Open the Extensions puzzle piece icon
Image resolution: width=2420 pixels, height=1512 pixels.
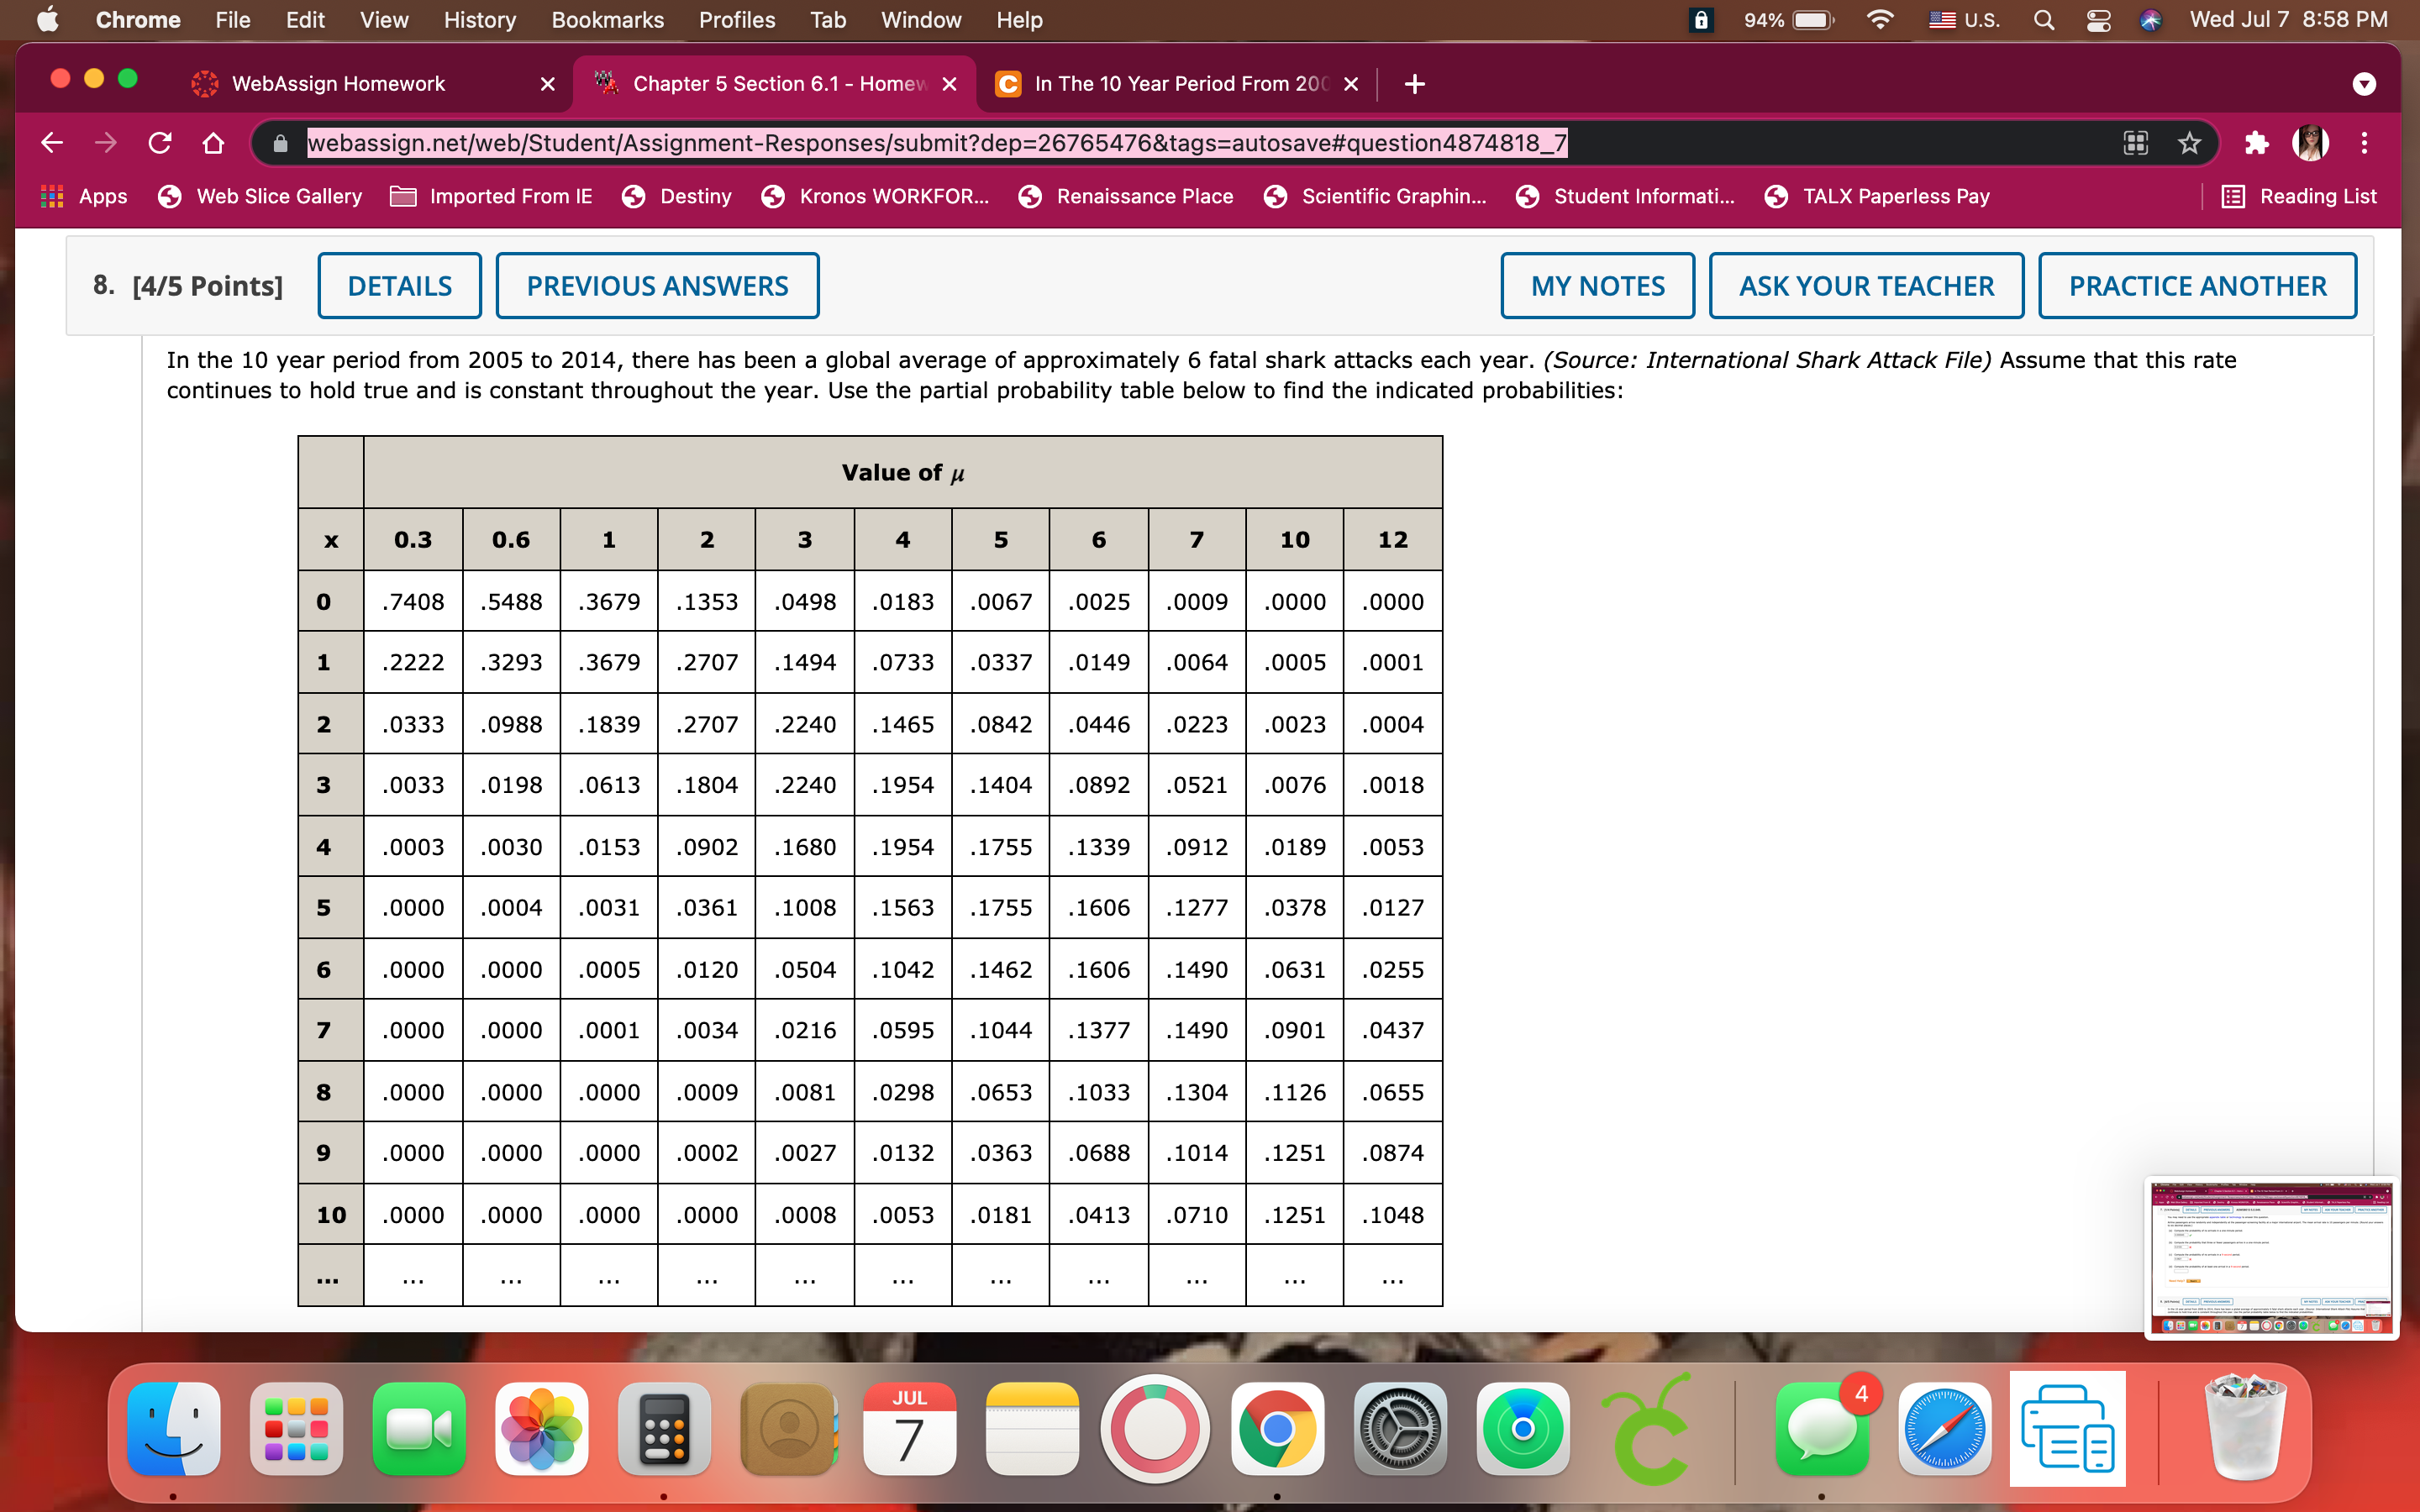click(x=2256, y=142)
